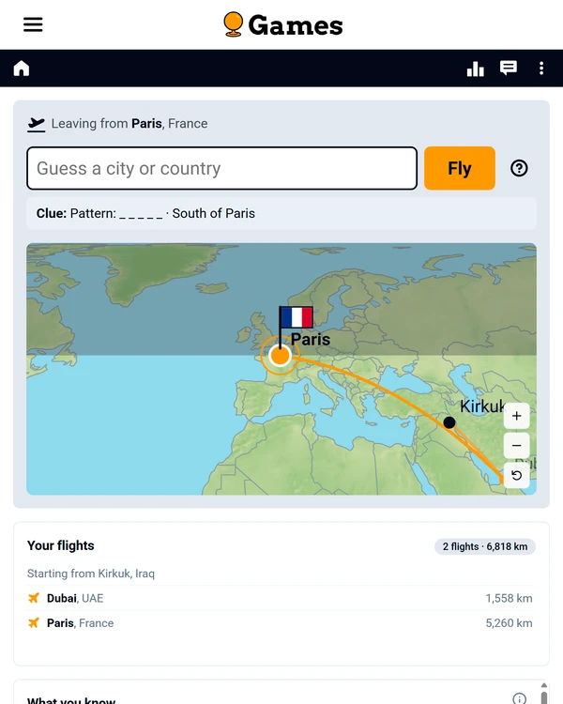Click the help question mark icon
The width and height of the screenshot is (563, 704).
click(x=519, y=168)
